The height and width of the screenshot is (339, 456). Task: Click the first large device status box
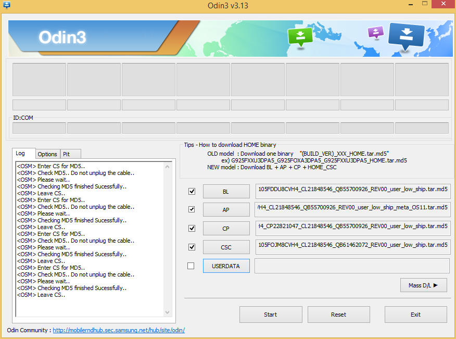39,80
